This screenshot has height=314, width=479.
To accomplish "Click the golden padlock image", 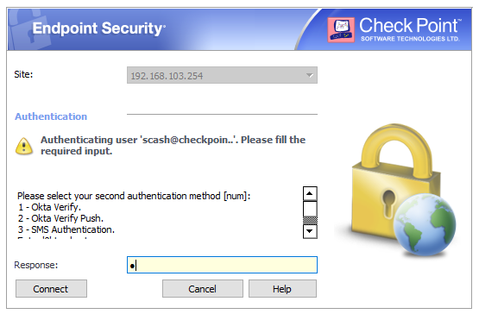I will (396, 182).
